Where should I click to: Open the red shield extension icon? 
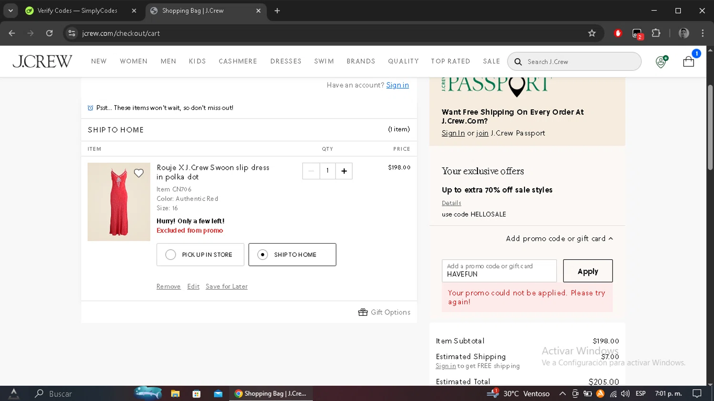coord(618,33)
